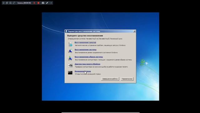Click the startup repair icon
The image size is (200, 113).
(x=70, y=44)
